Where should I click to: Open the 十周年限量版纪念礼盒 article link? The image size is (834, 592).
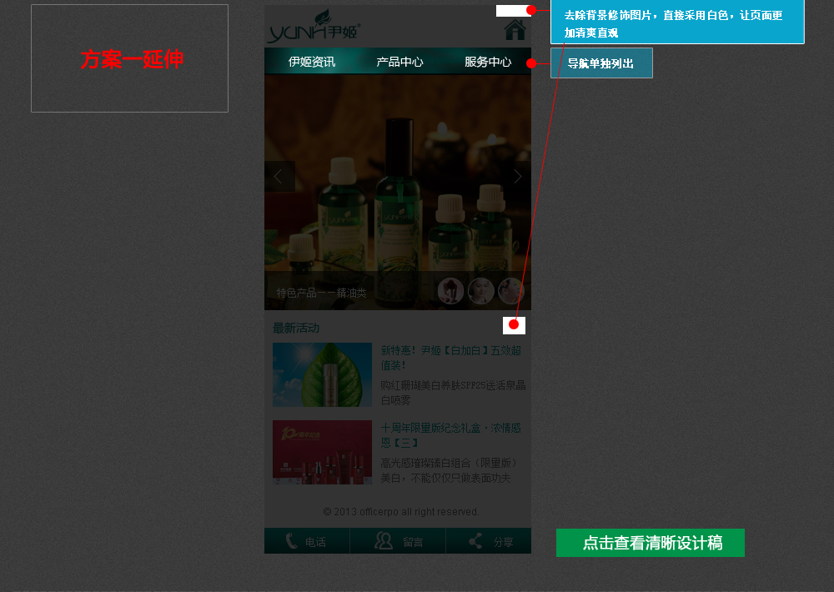[x=451, y=435]
